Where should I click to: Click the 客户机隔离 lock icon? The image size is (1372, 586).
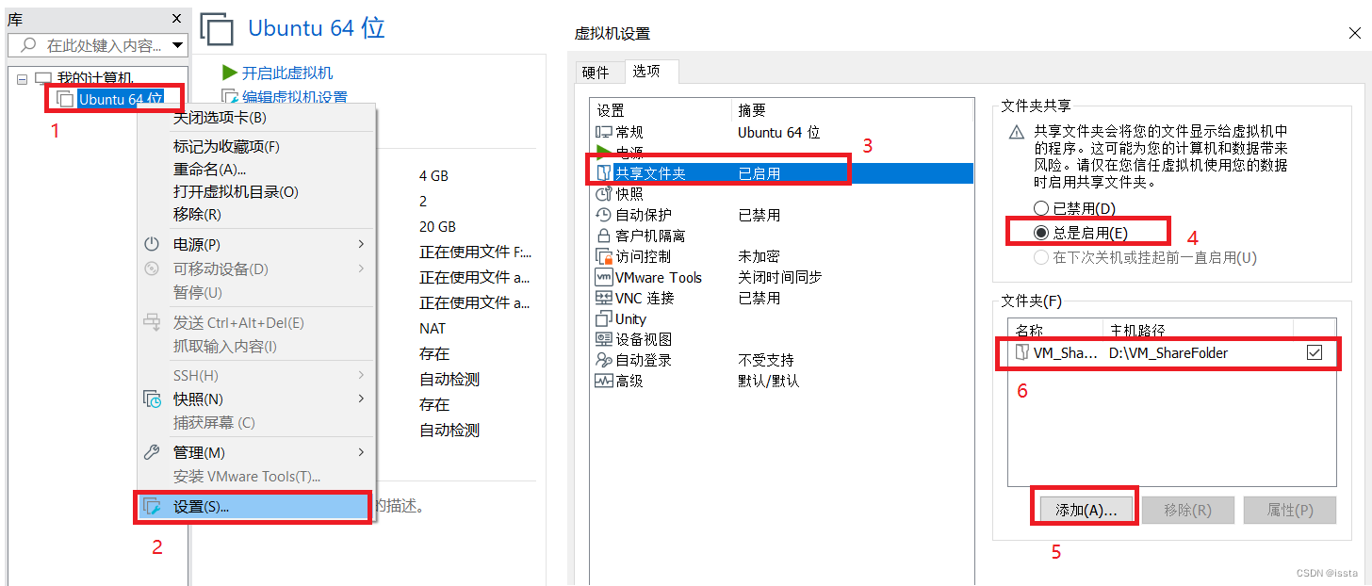(604, 236)
